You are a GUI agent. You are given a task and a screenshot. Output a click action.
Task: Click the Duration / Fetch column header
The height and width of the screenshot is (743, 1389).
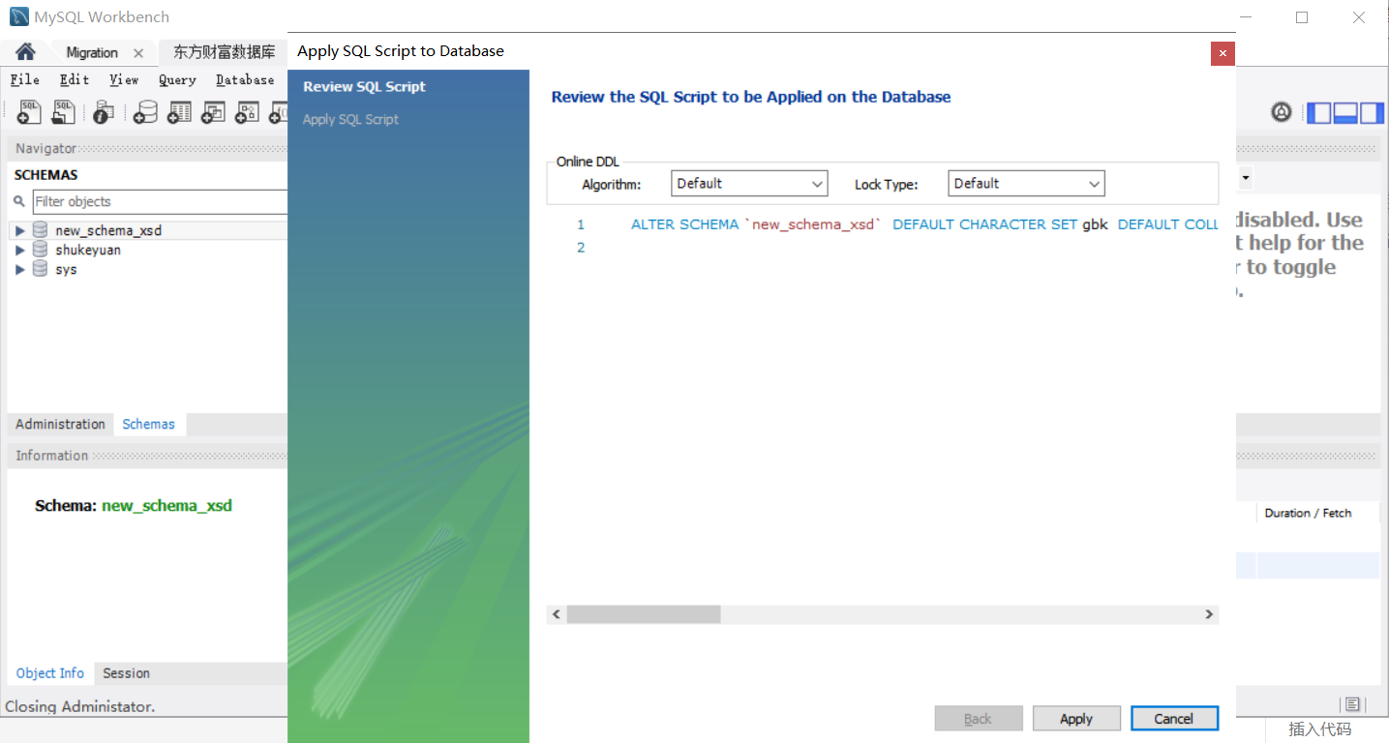pos(1309,513)
